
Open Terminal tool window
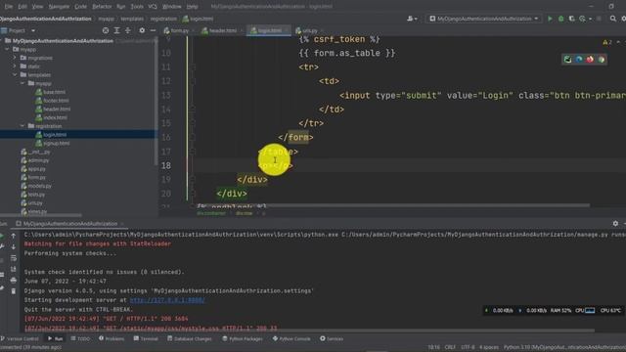click(146, 339)
